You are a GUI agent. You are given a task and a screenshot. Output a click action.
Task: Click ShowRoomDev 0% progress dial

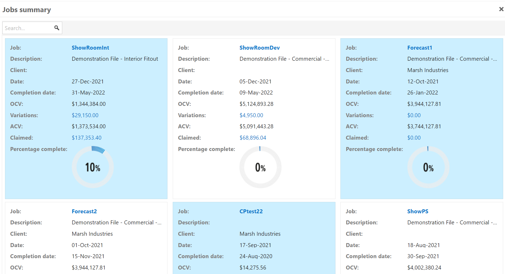[261, 167]
